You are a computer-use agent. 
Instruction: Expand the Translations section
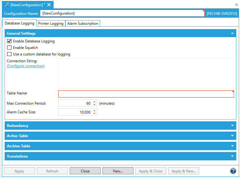click(232, 156)
